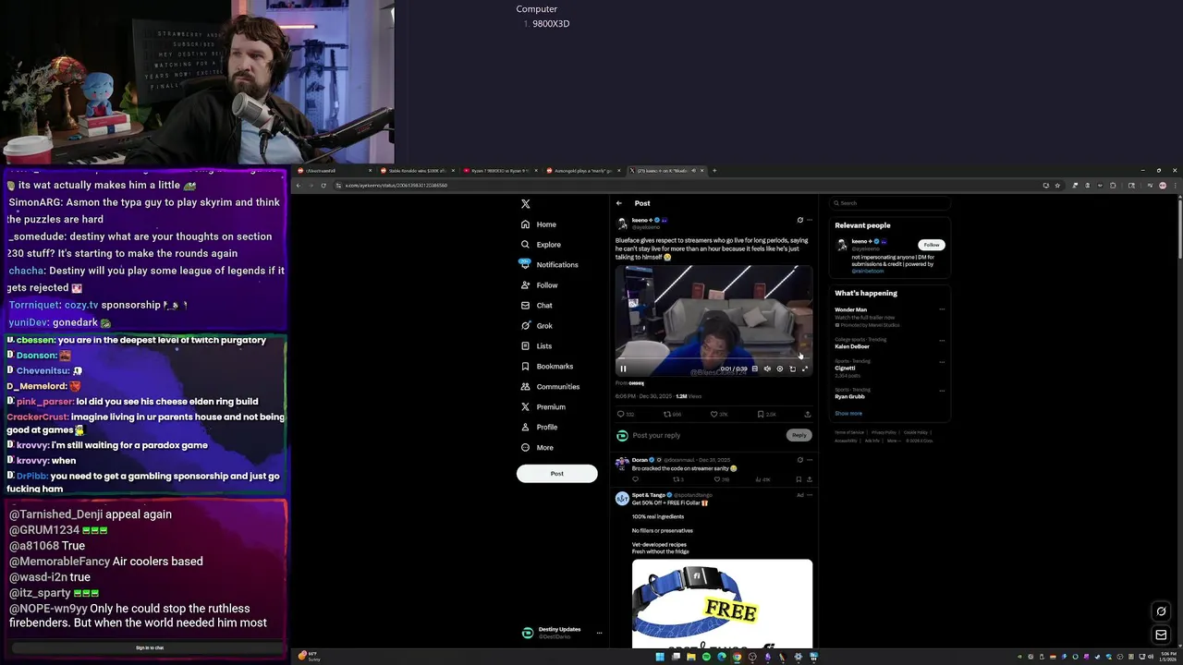Open the more options on keeno's post
This screenshot has height=665, width=1183.
(x=810, y=221)
